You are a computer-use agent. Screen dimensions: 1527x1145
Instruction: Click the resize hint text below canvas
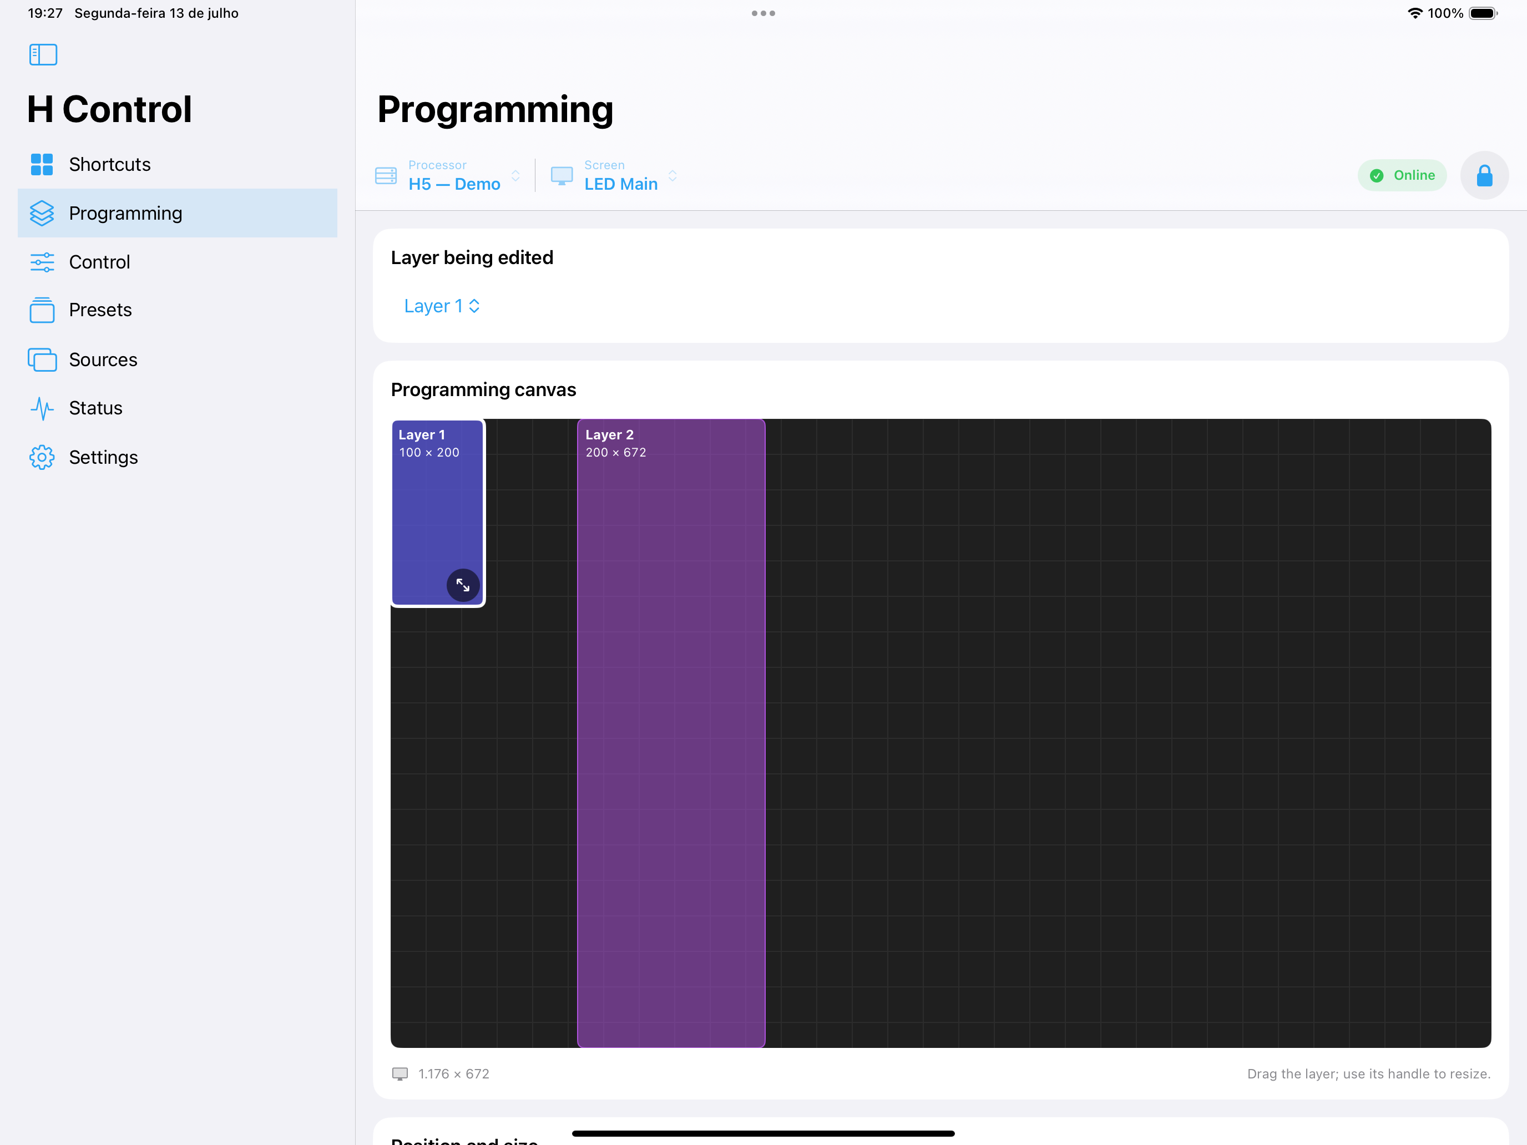[x=1369, y=1074]
